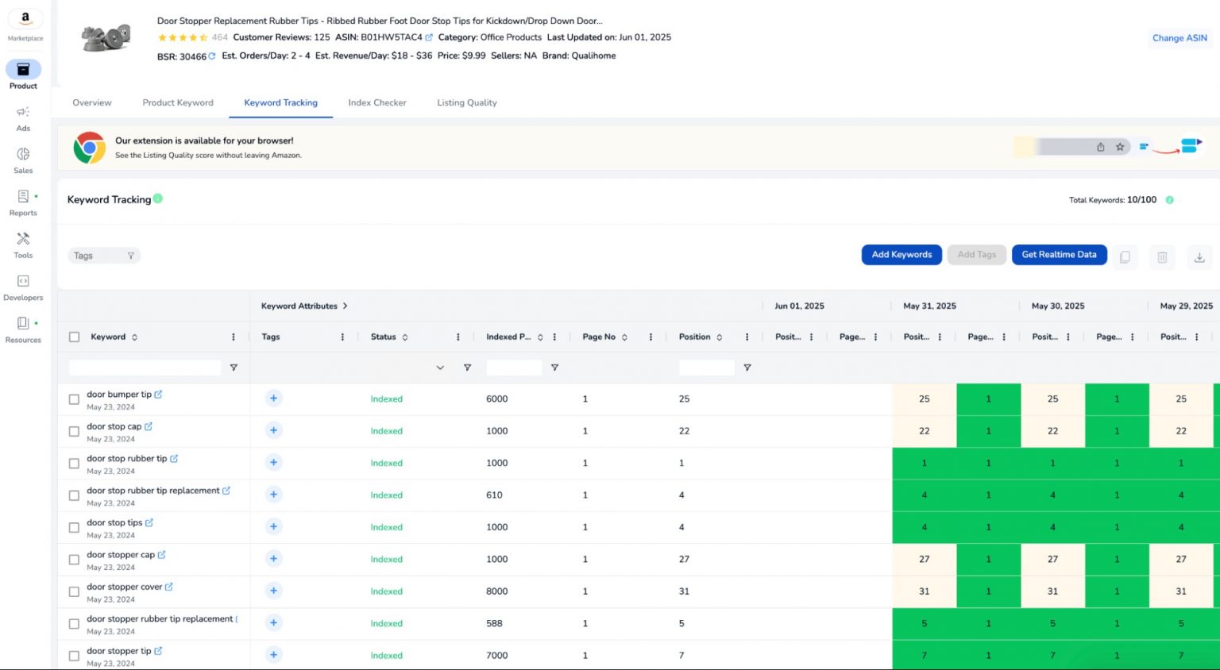Click the Add Tags button
Image resolution: width=1220 pixels, height=670 pixels.
coord(976,255)
